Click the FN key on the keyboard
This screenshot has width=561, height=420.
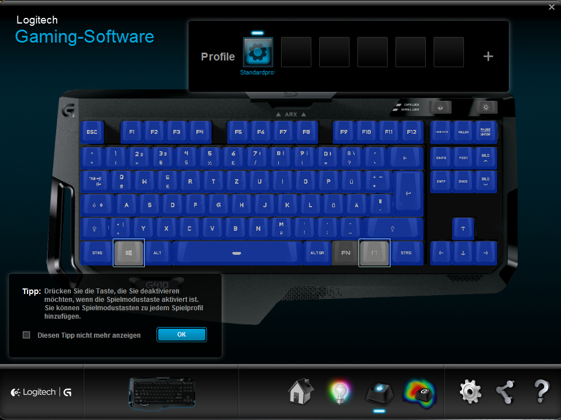pyautogui.click(x=346, y=253)
